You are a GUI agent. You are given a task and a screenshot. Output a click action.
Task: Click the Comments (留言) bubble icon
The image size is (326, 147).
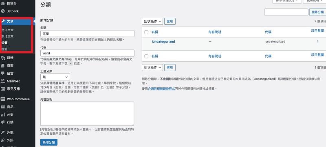click(x=3, y=73)
